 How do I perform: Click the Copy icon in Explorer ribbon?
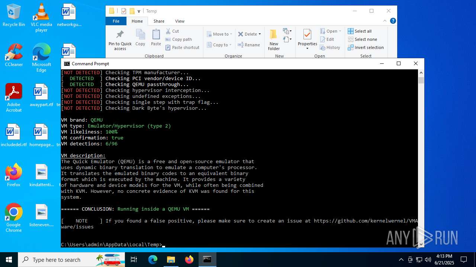[x=140, y=37]
